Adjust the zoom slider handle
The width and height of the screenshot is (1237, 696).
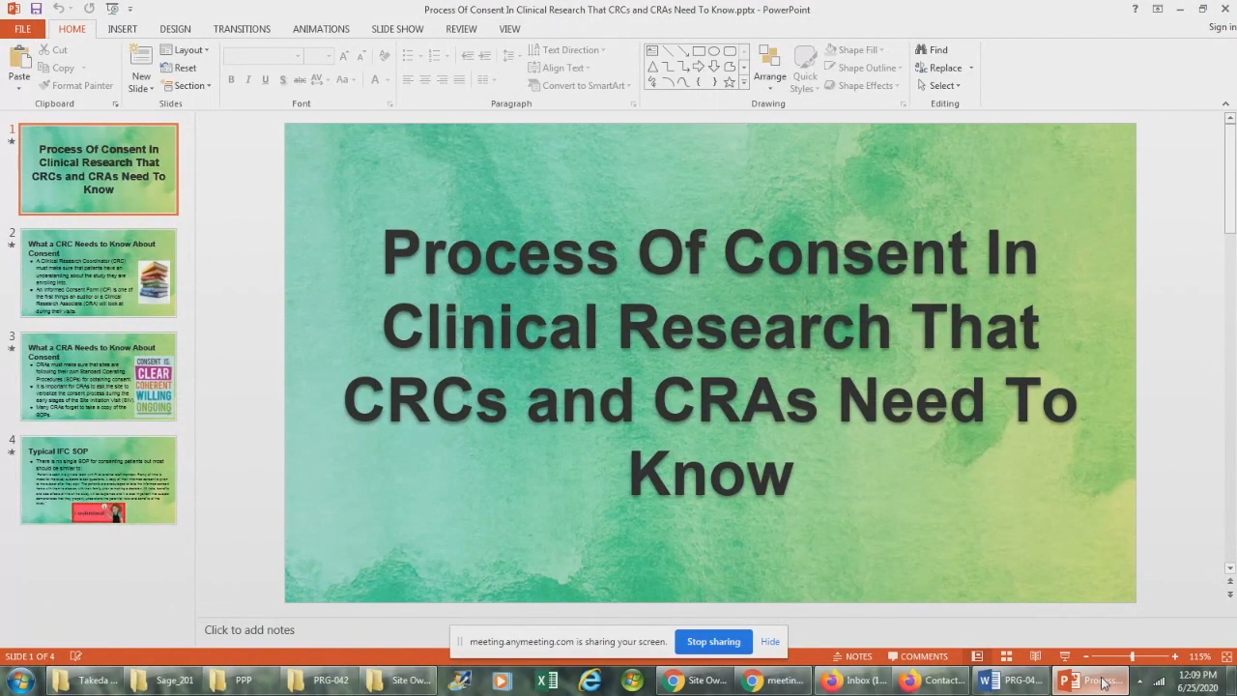1132,656
